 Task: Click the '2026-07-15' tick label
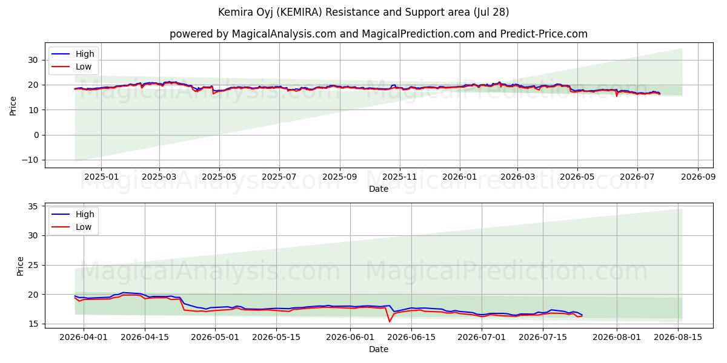tap(543, 337)
